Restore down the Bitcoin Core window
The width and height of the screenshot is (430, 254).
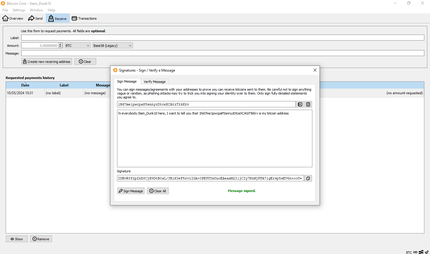[x=409, y=3]
